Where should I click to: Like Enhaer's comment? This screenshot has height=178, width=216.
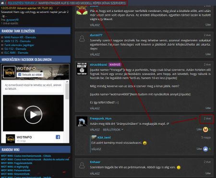click(208, 173)
